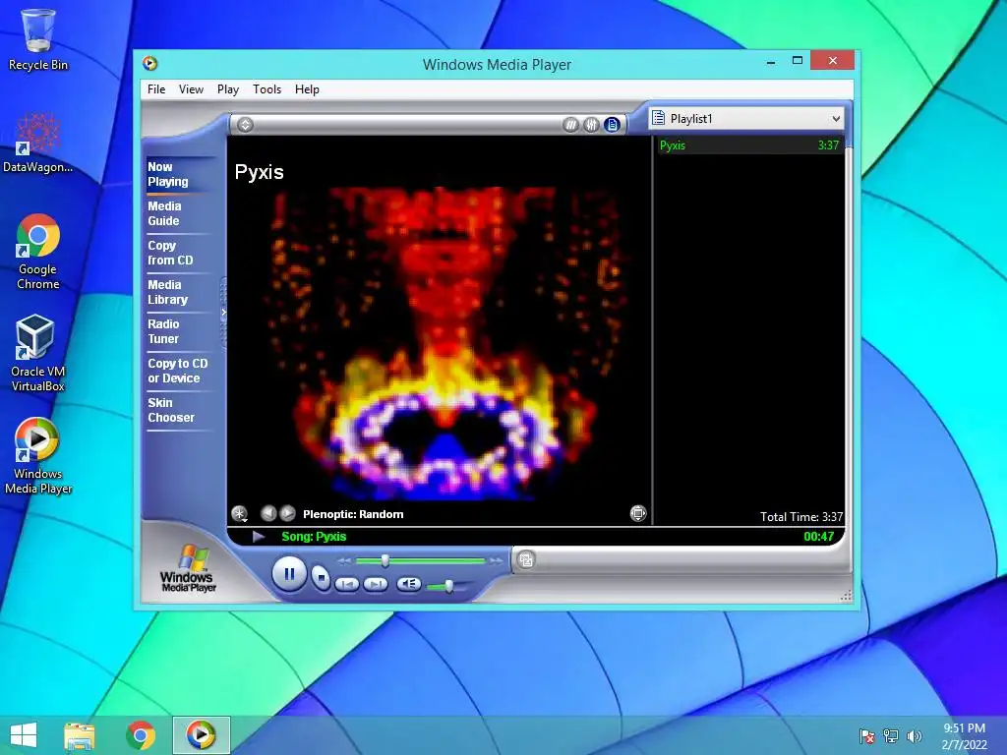Click the 00:47 elapsed time display
Image resolution: width=1007 pixels, height=755 pixels.
[819, 537]
